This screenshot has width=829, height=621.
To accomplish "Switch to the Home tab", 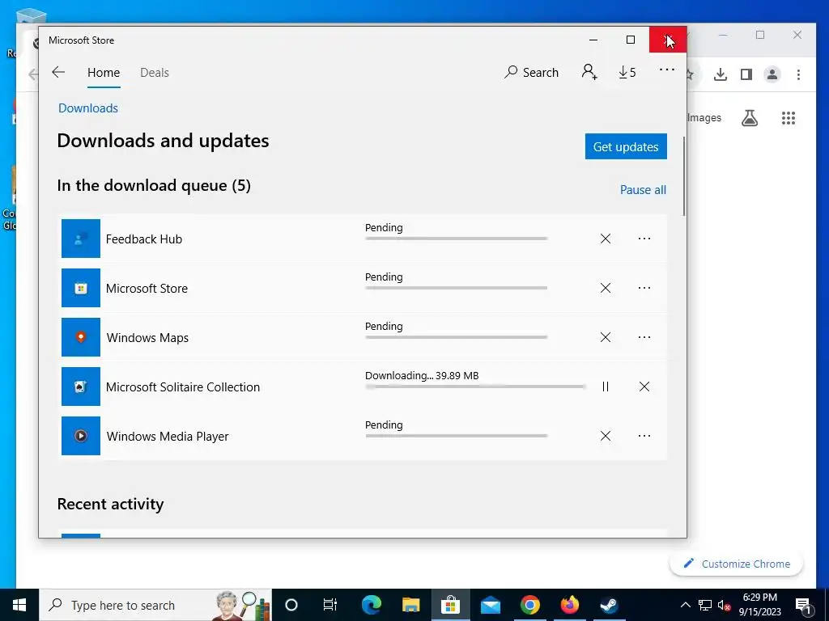I will point(104,72).
